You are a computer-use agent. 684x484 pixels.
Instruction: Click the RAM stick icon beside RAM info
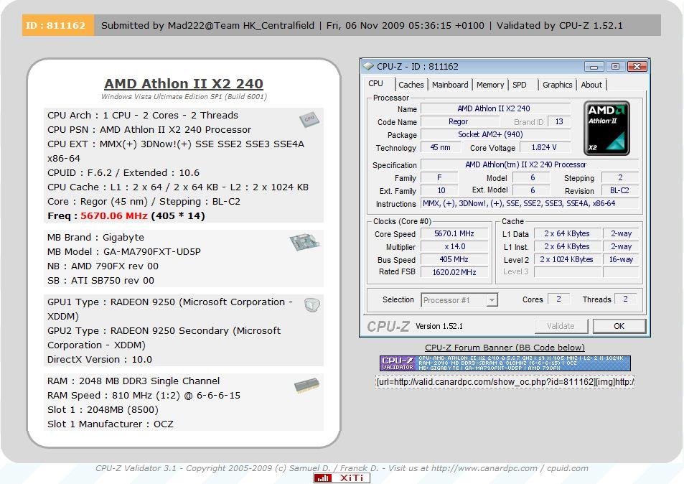(x=306, y=386)
